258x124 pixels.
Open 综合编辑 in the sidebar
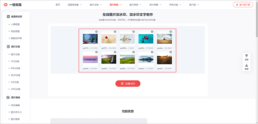point(15,105)
